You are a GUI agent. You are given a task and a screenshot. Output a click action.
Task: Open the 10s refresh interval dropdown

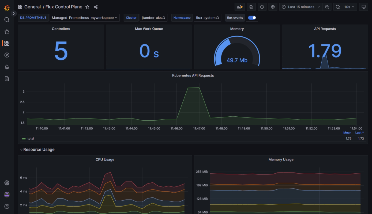pos(349,7)
